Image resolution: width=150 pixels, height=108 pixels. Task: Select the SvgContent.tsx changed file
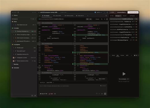124,38
